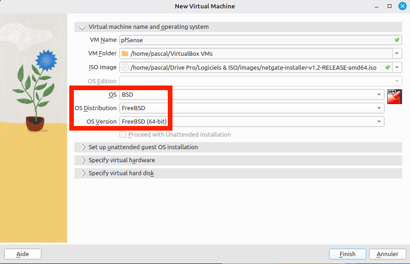
Task: Toggle Proceed with Unattended Installation checkbox
Action: [123, 135]
